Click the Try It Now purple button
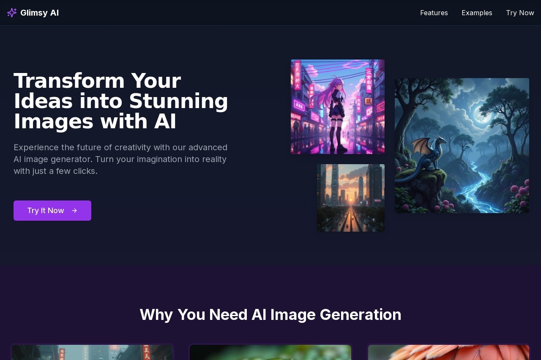This screenshot has height=360, width=541. tap(52, 211)
